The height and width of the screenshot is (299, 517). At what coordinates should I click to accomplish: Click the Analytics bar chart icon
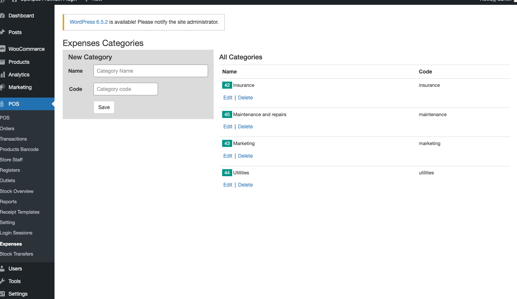click(2, 75)
